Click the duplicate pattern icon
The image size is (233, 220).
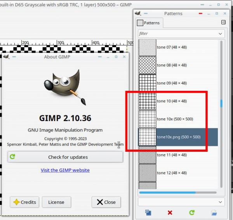click(148, 213)
